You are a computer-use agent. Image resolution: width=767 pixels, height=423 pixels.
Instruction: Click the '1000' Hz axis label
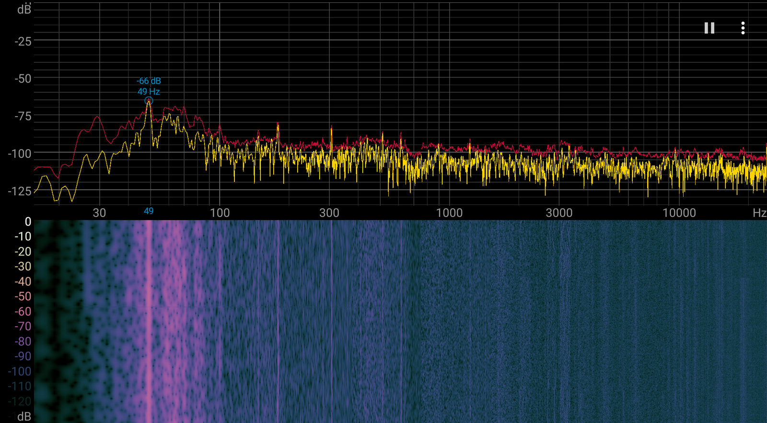point(449,212)
